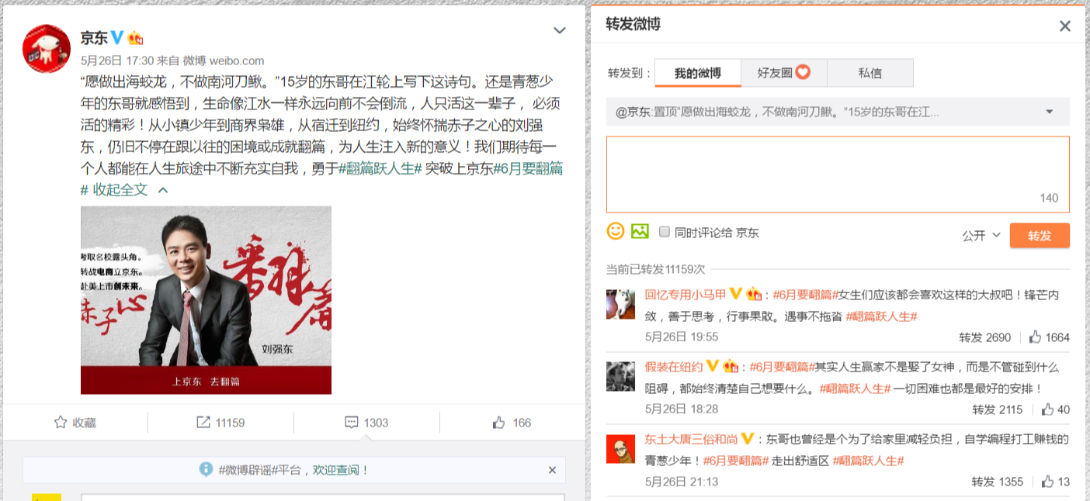1090x501 pixels.
Task: Open the #微博辟谣#平台 notice link
Action: (259, 470)
